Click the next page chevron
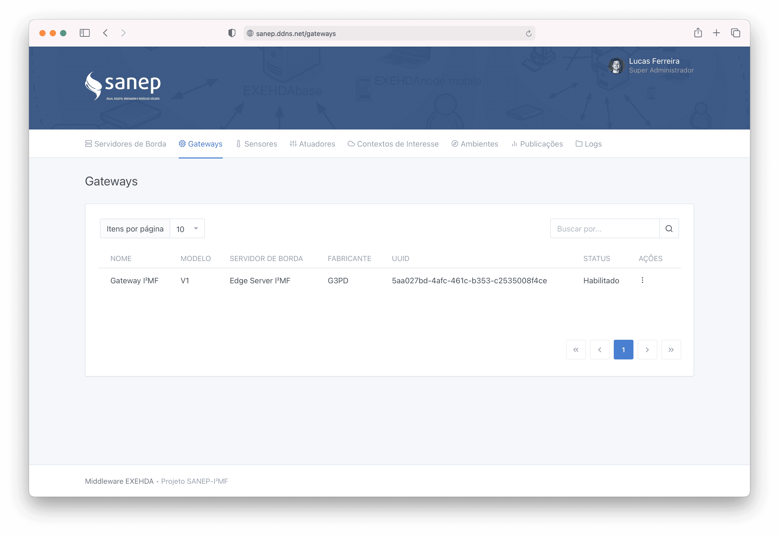 (647, 350)
